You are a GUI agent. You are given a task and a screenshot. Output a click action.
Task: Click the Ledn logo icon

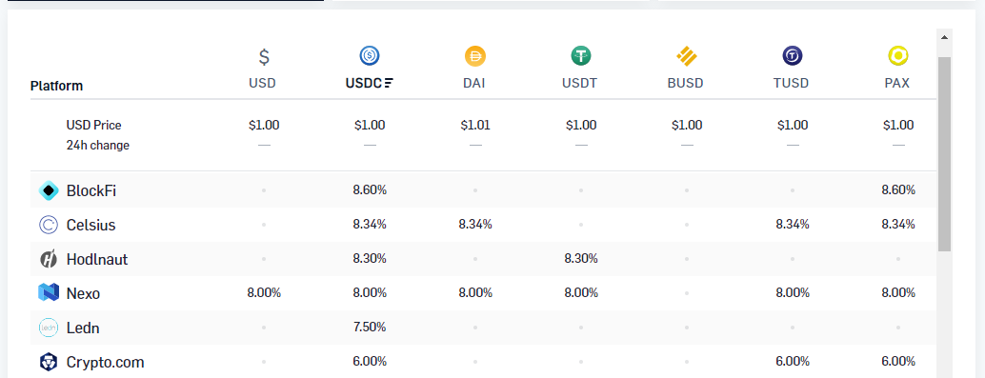pos(49,328)
